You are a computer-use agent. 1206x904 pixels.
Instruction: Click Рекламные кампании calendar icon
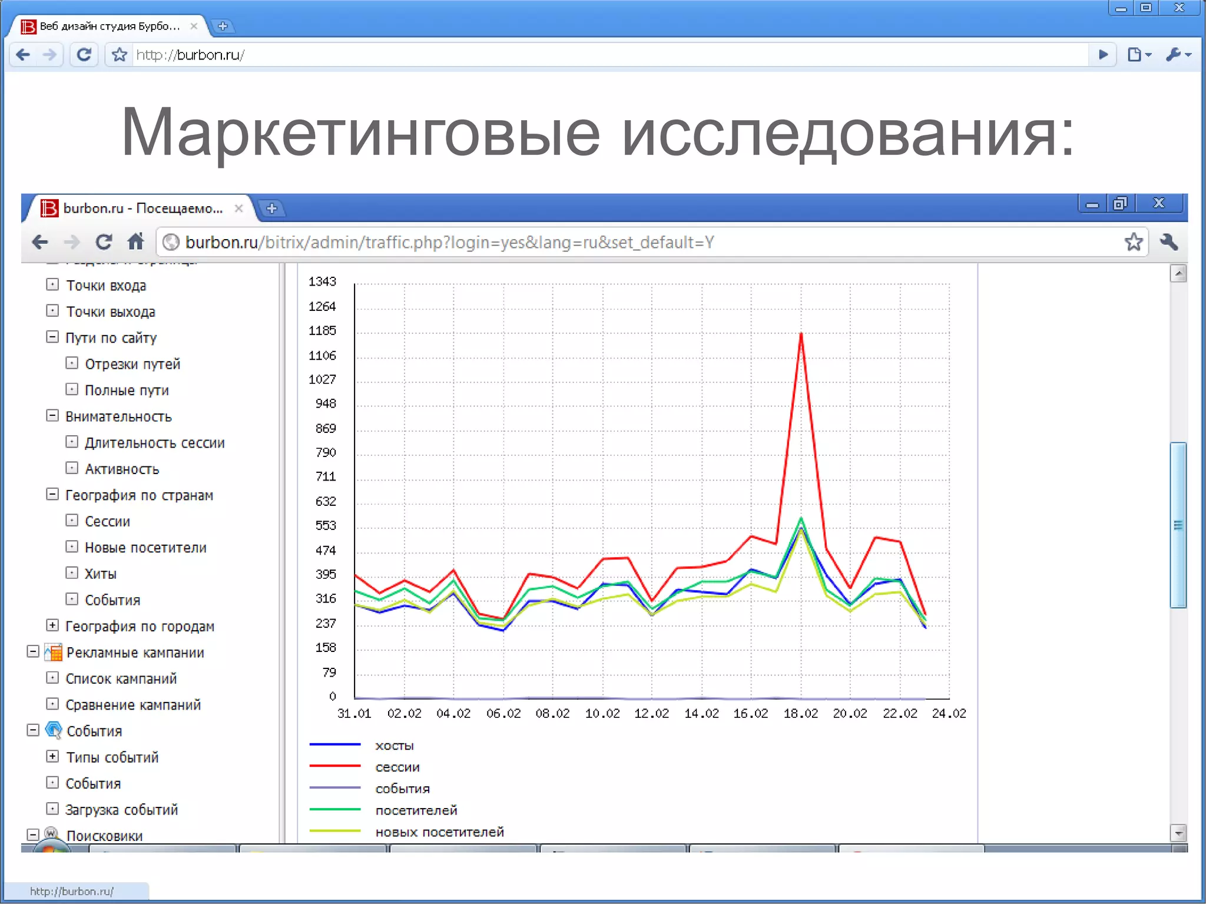54,652
